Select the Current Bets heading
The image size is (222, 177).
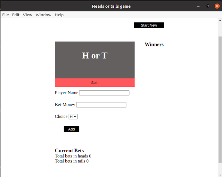[69, 150]
